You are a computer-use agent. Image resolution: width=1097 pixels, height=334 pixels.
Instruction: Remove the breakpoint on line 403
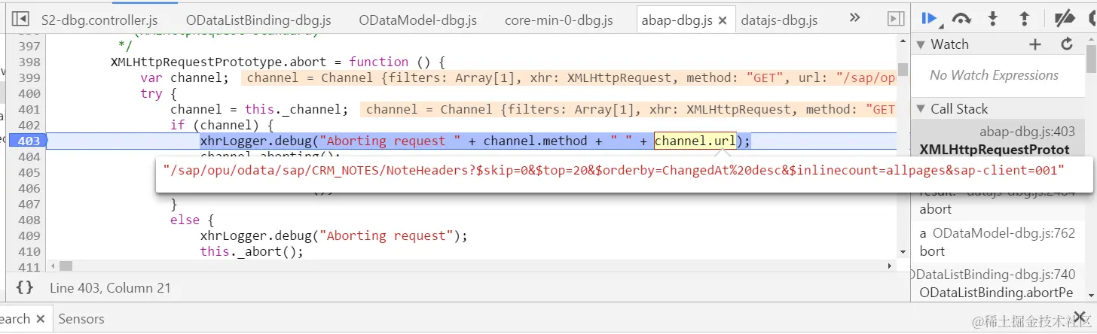point(27,141)
